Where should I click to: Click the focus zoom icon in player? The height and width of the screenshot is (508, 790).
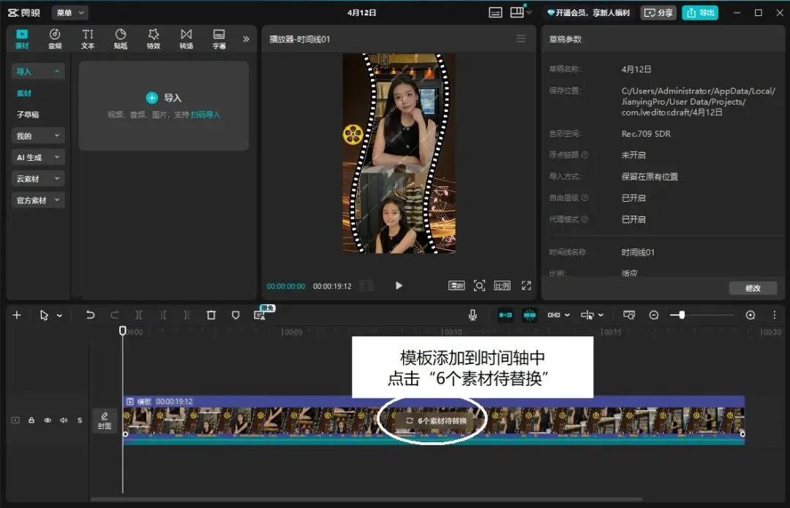[479, 286]
